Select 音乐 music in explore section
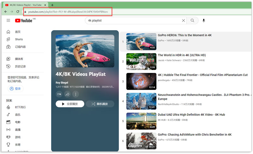This screenshot has height=154, width=253. click(18, 115)
